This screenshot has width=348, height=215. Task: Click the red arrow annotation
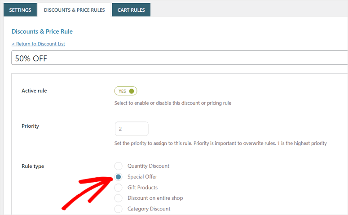(x=88, y=191)
